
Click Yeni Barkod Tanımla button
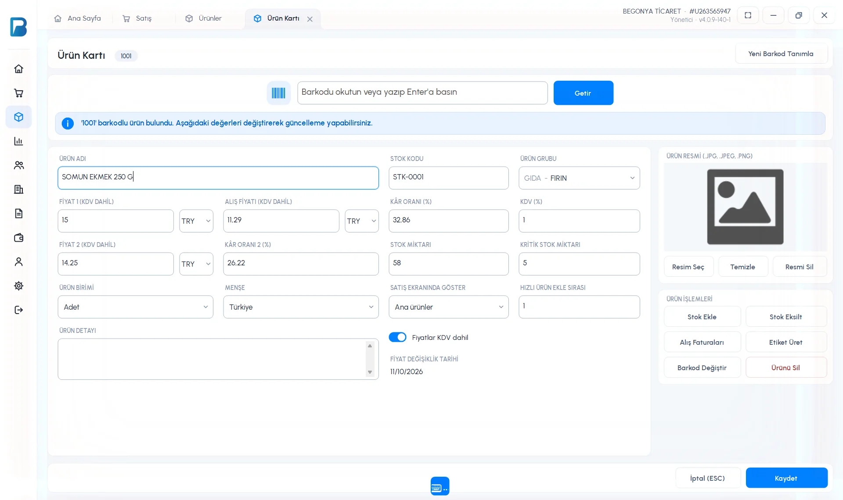point(781,54)
